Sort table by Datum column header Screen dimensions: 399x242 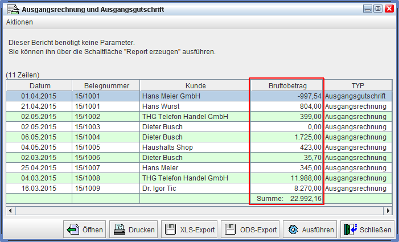pyautogui.click(x=39, y=85)
